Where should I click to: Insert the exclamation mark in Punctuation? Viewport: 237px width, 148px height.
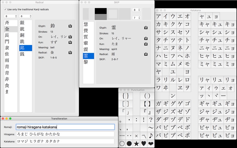tap(144, 120)
